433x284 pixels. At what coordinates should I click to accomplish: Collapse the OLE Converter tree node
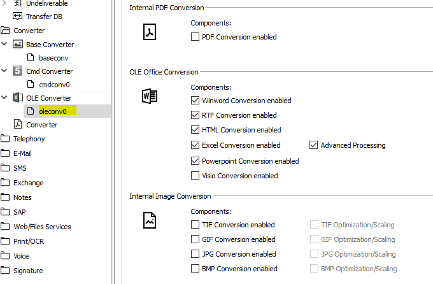(x=4, y=97)
